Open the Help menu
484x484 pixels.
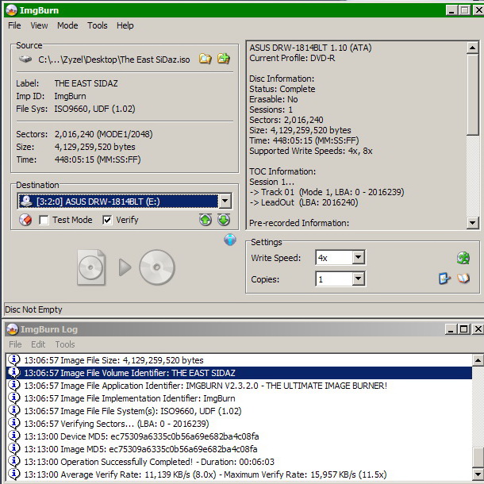pos(125,25)
